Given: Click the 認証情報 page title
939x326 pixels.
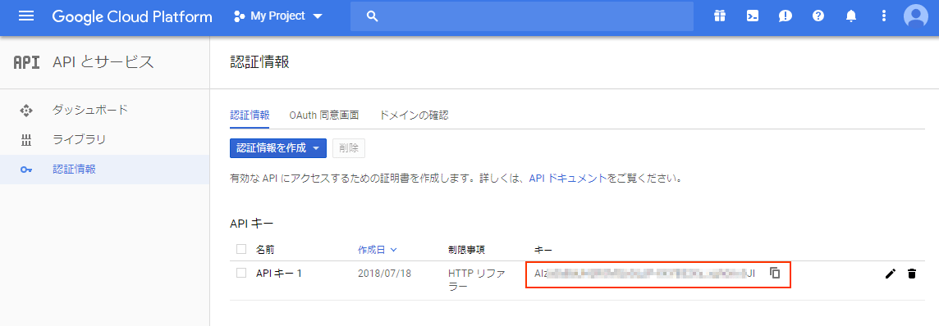Looking at the screenshot, I should coord(260,62).
